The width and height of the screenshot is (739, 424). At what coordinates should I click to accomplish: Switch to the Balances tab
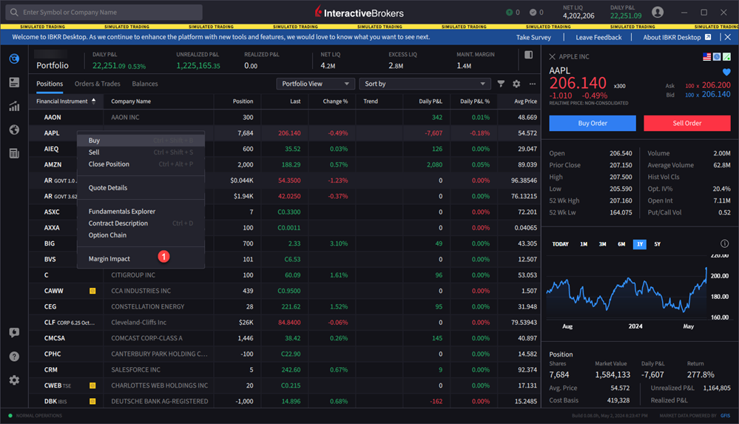(x=145, y=84)
